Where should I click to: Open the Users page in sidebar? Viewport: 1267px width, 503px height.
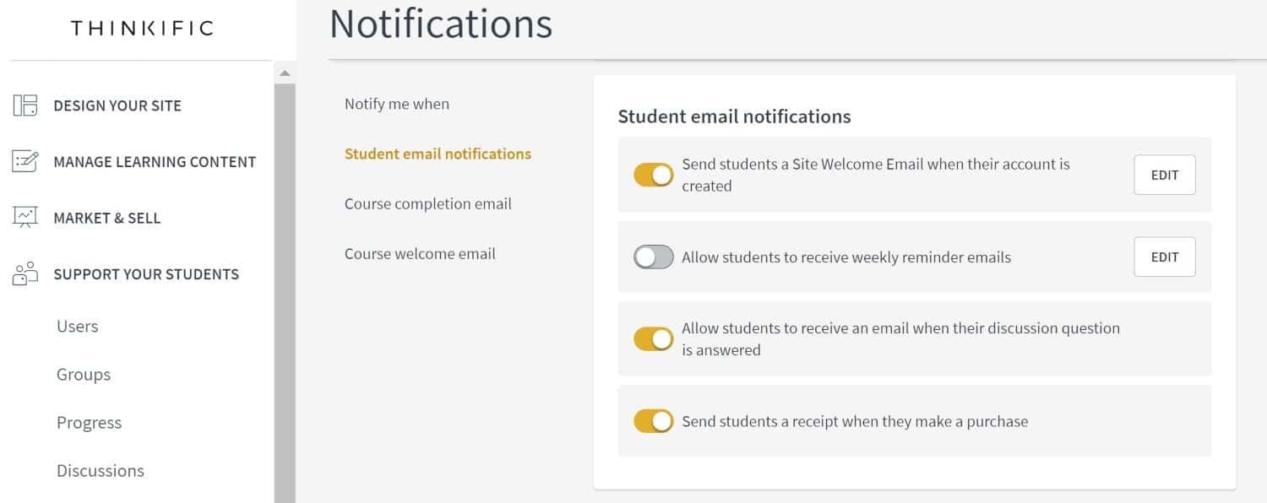pyautogui.click(x=78, y=327)
